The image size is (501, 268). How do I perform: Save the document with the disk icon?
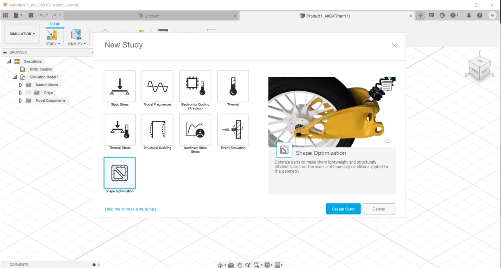(31, 15)
